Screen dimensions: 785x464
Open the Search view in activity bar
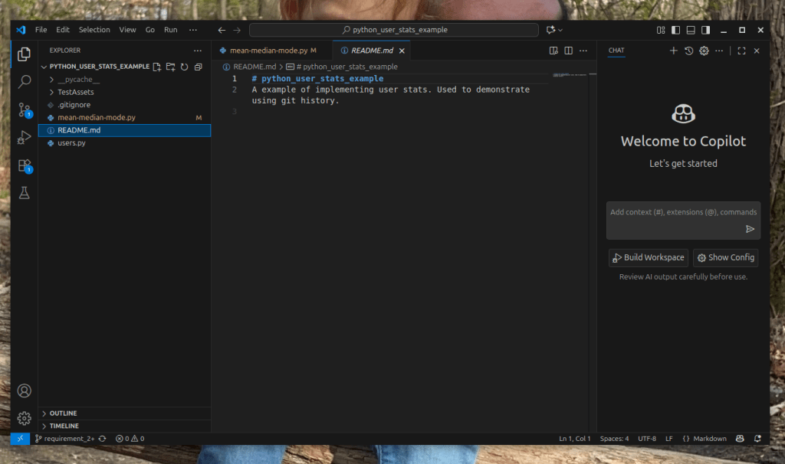tap(25, 81)
